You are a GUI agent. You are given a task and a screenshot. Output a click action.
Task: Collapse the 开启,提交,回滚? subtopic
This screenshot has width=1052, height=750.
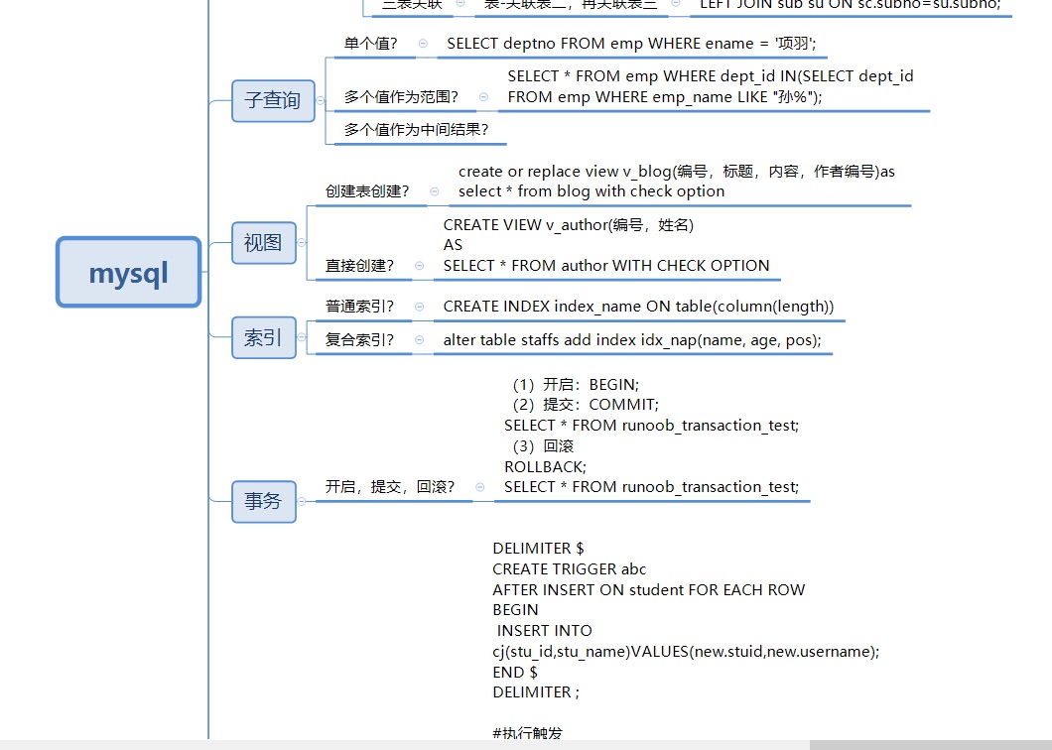tap(480, 487)
